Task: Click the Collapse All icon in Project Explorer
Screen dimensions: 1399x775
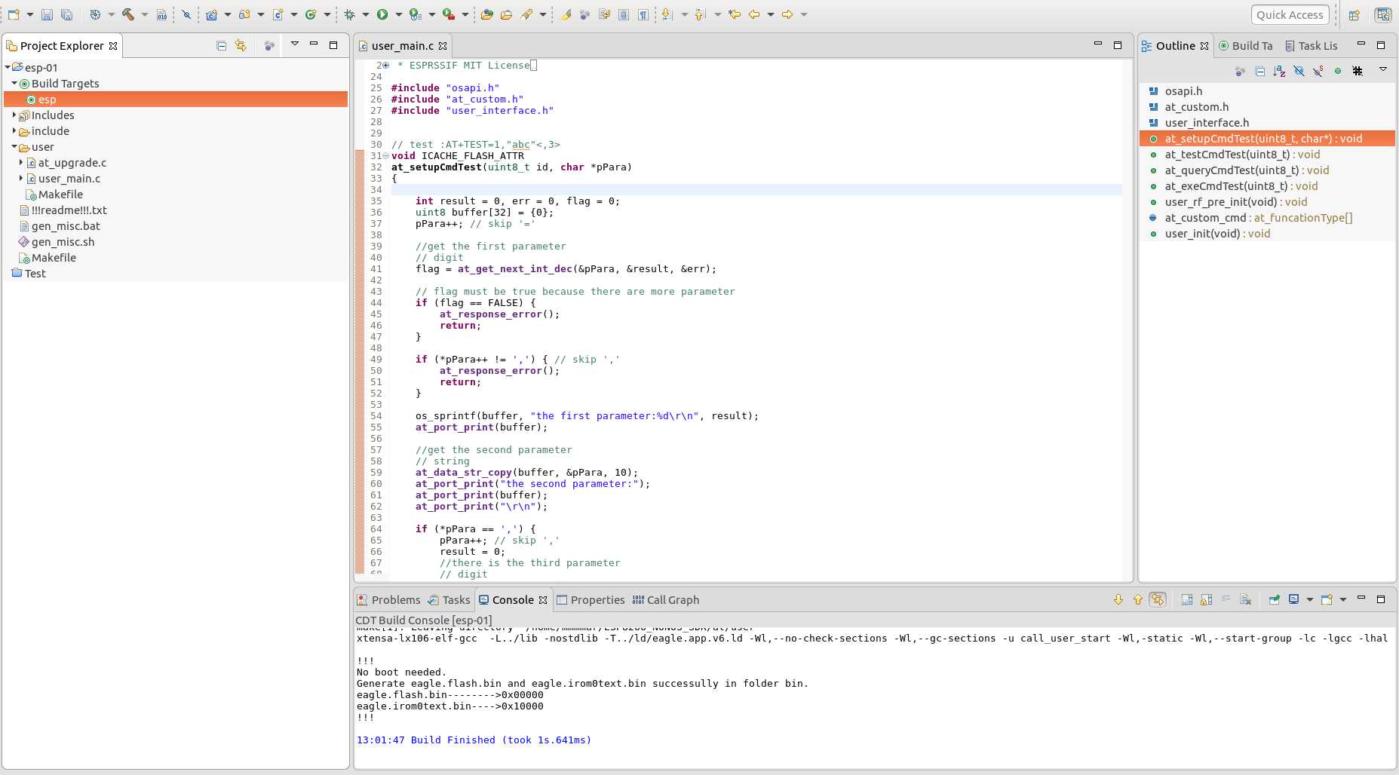Action: click(x=221, y=45)
